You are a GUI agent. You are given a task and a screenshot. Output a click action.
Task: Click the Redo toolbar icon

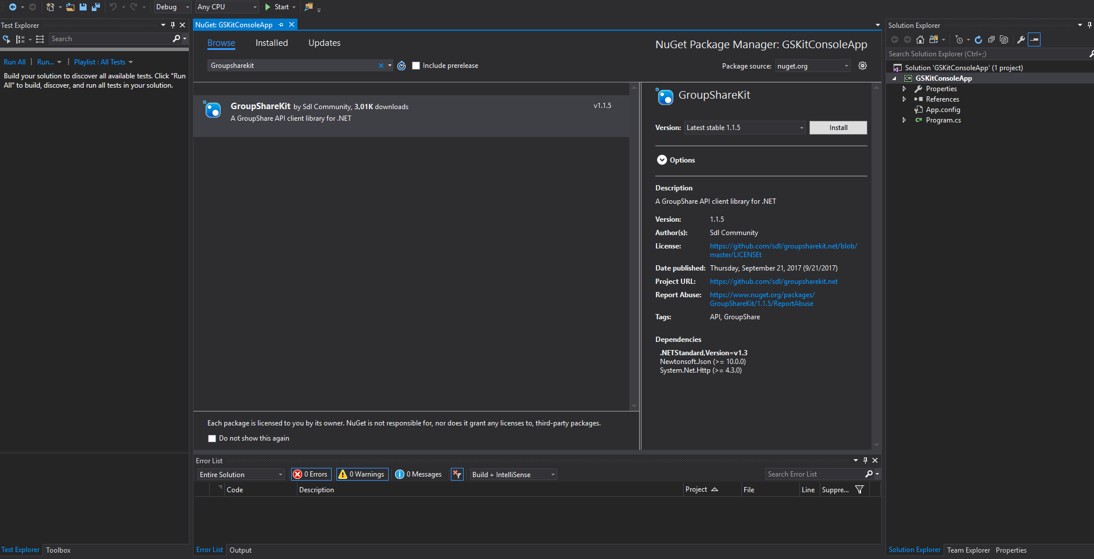pyautogui.click(x=134, y=7)
